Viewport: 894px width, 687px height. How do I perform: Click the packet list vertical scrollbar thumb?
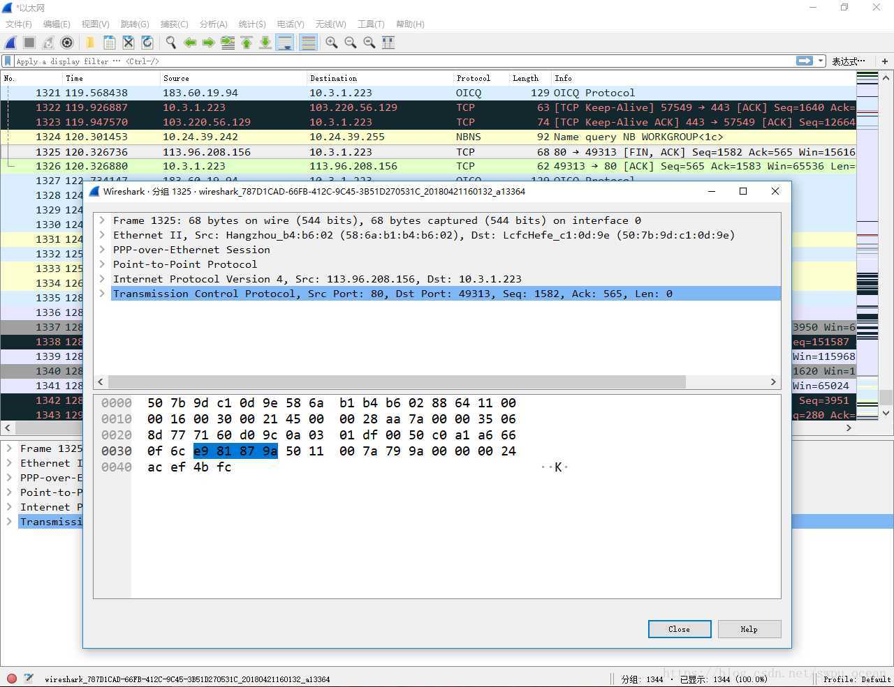886,397
